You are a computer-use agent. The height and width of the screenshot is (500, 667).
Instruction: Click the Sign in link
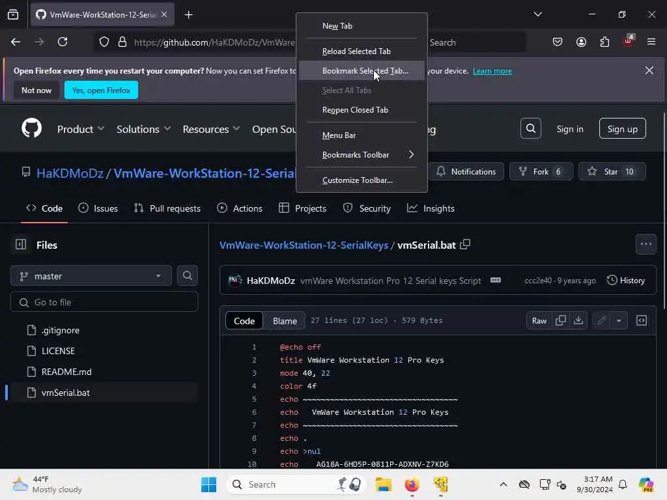point(570,129)
